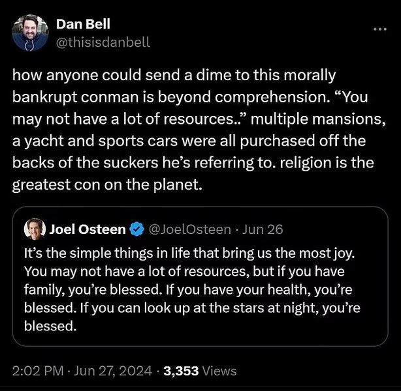Click the blue verified badge next to Joel Osteen
Image resolution: width=401 pixels, height=391 pixels.
click(136, 229)
